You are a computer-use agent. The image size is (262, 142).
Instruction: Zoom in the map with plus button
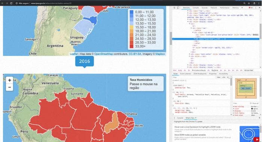point(9,80)
